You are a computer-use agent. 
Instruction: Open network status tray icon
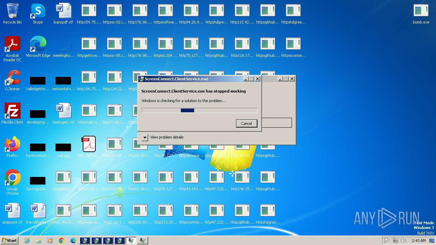pyautogui.click(x=395, y=241)
